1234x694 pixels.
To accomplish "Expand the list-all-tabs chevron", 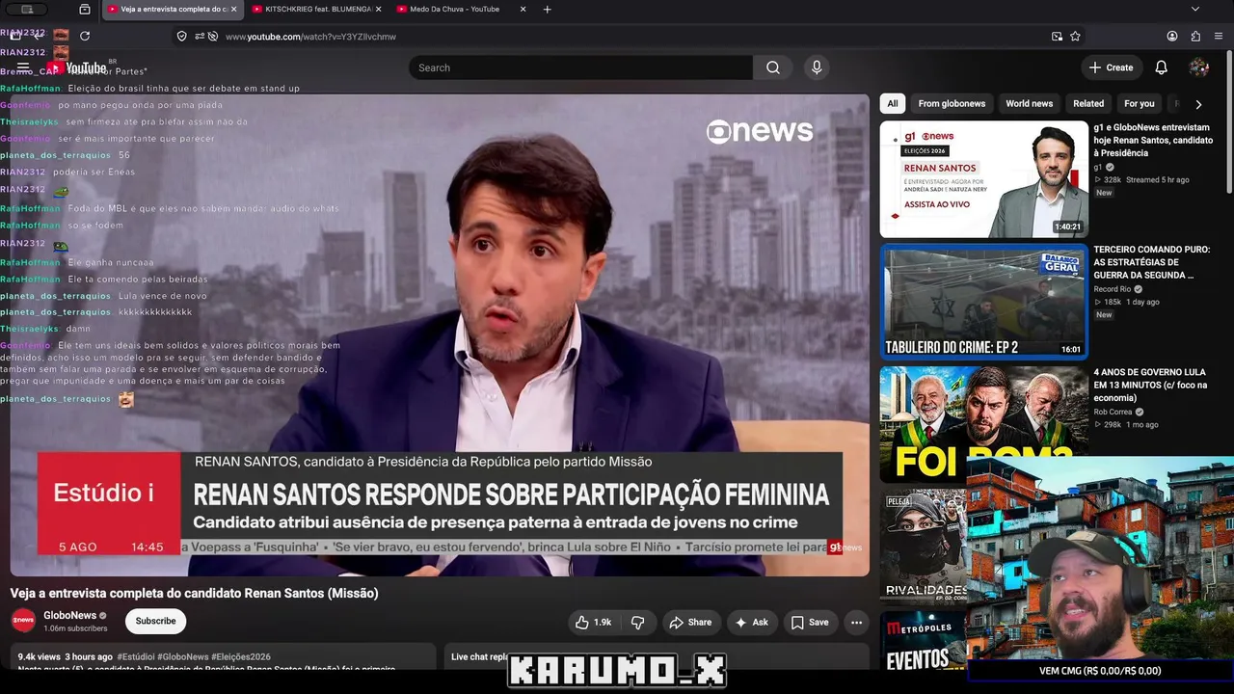I will 1195,9.
